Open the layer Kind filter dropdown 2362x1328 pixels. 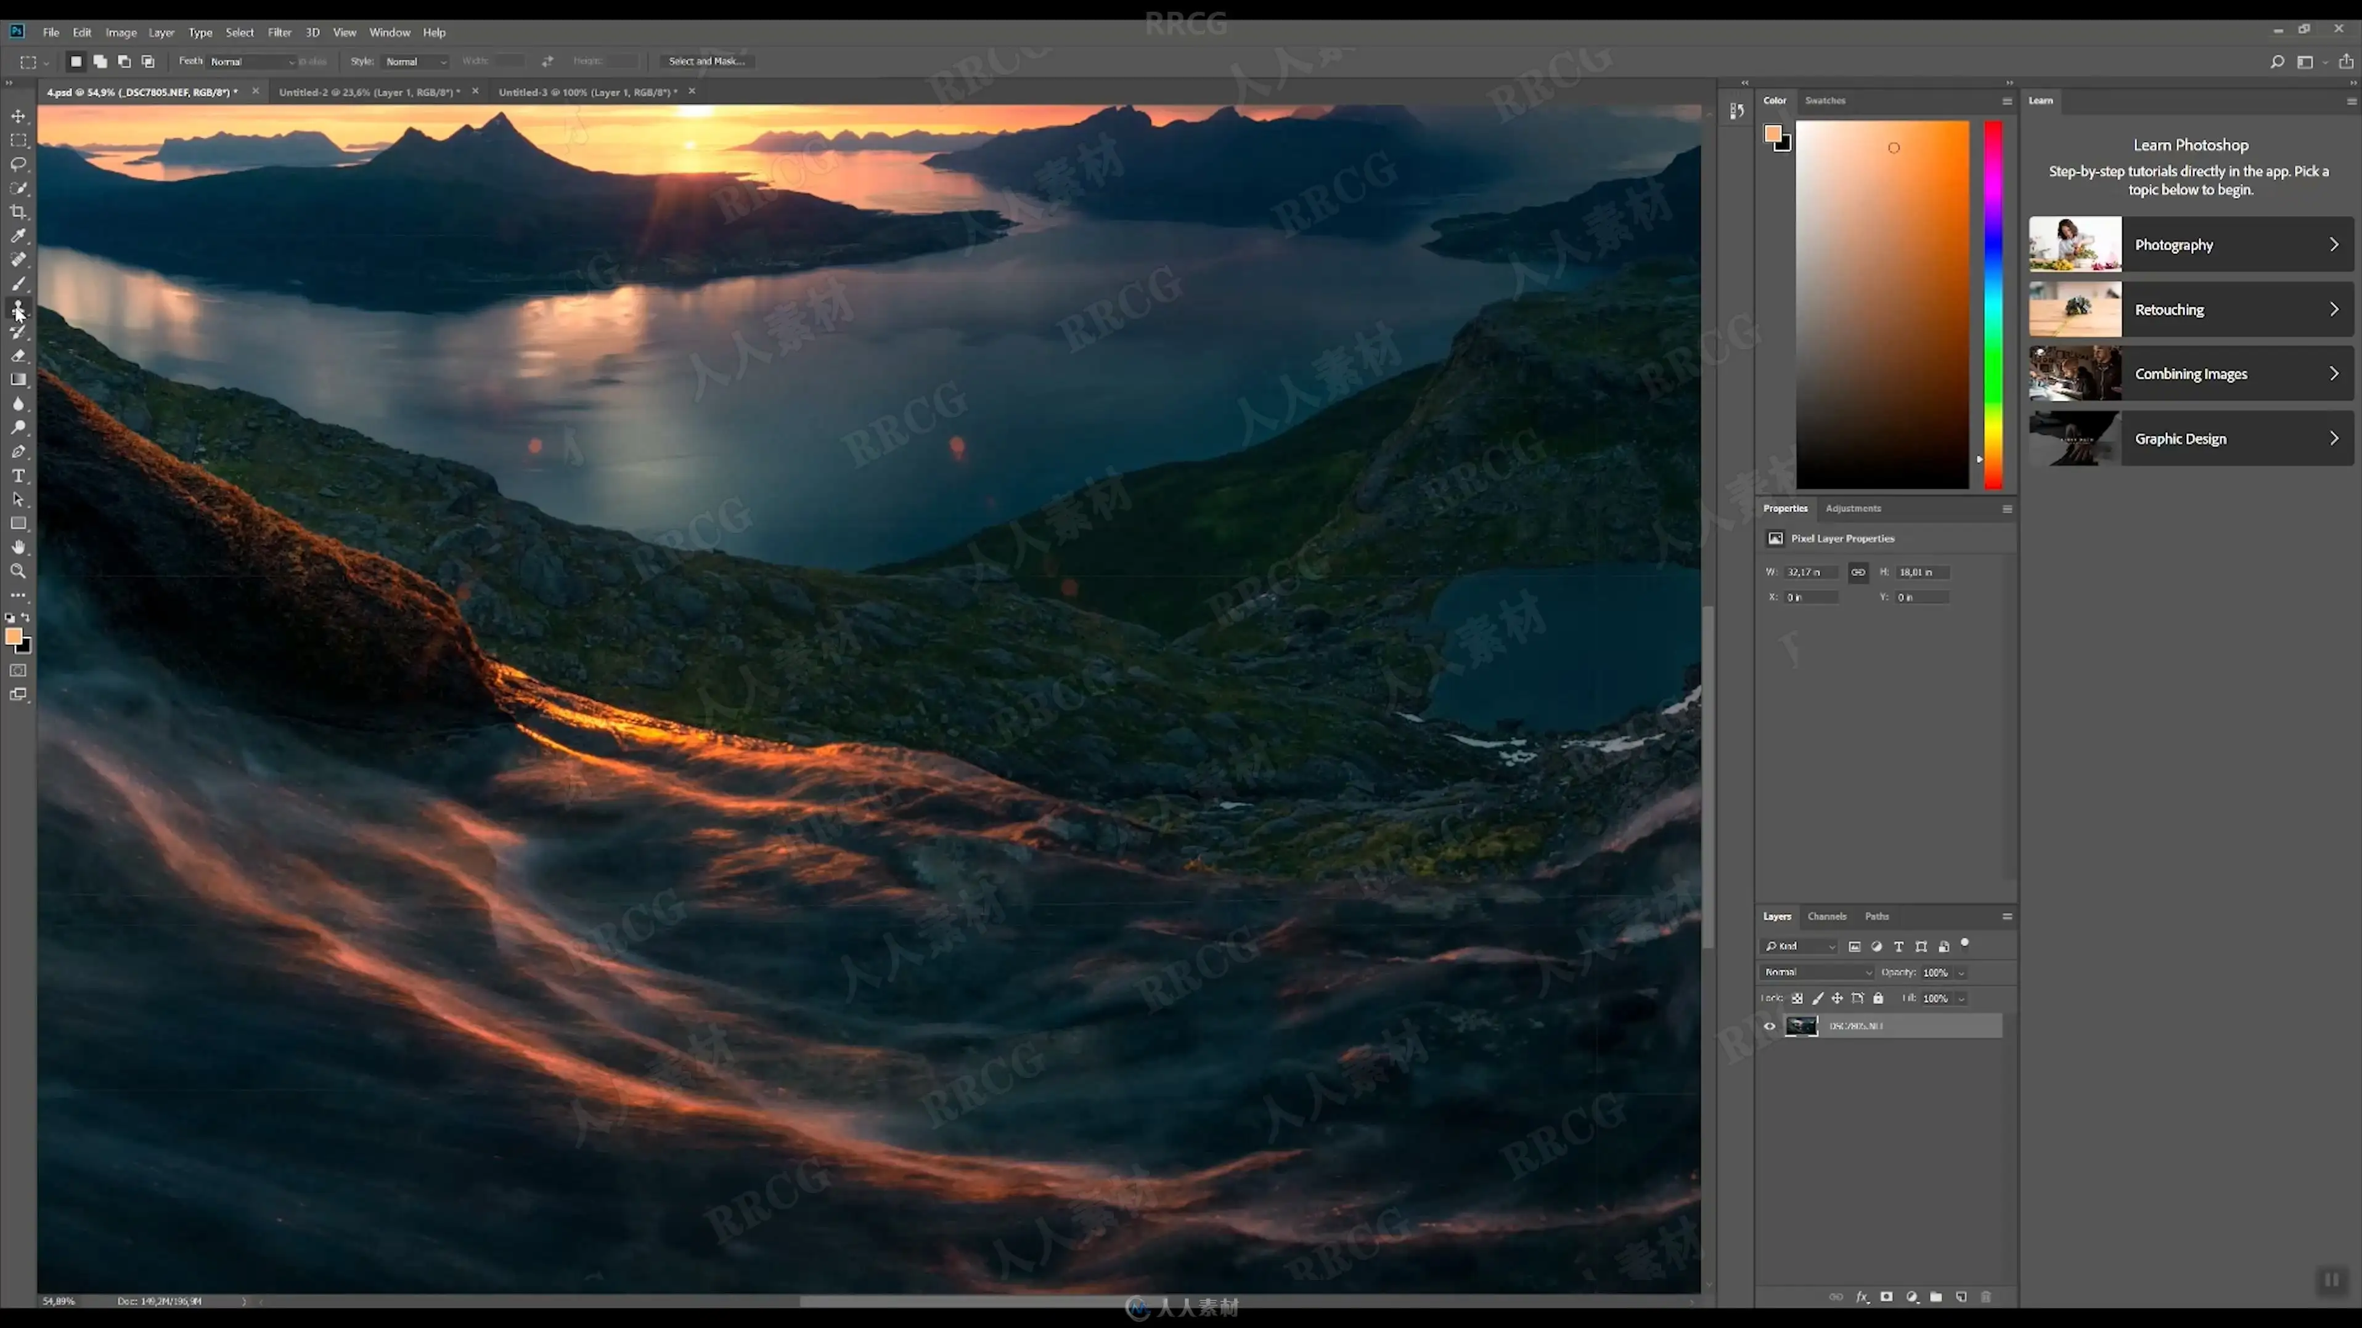pyautogui.click(x=1801, y=946)
